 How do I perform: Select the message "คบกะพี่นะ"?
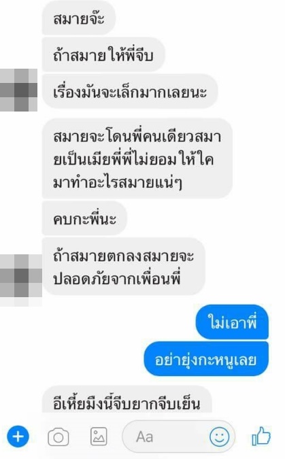84,218
